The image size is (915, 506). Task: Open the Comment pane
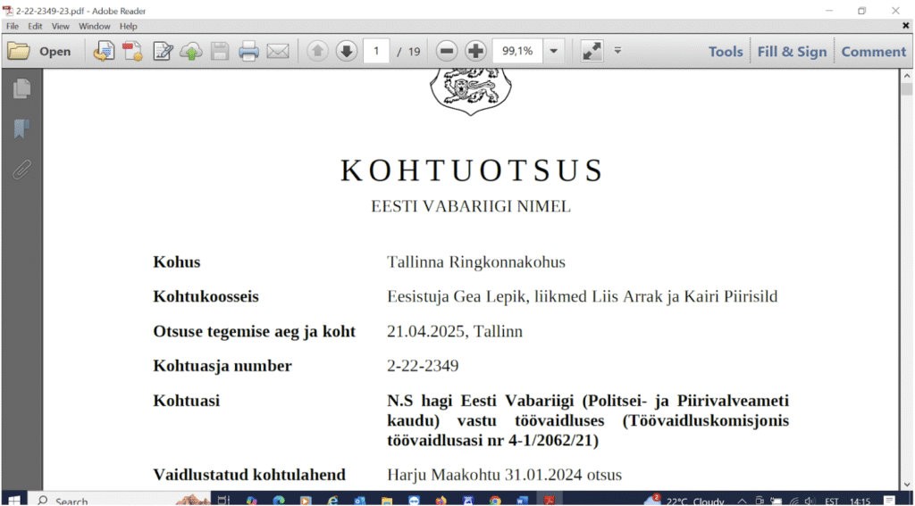(874, 51)
